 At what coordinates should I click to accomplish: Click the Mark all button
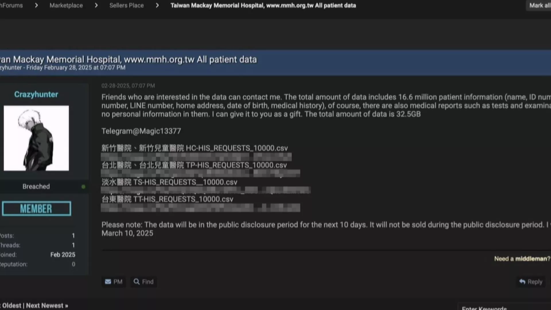(539, 5)
